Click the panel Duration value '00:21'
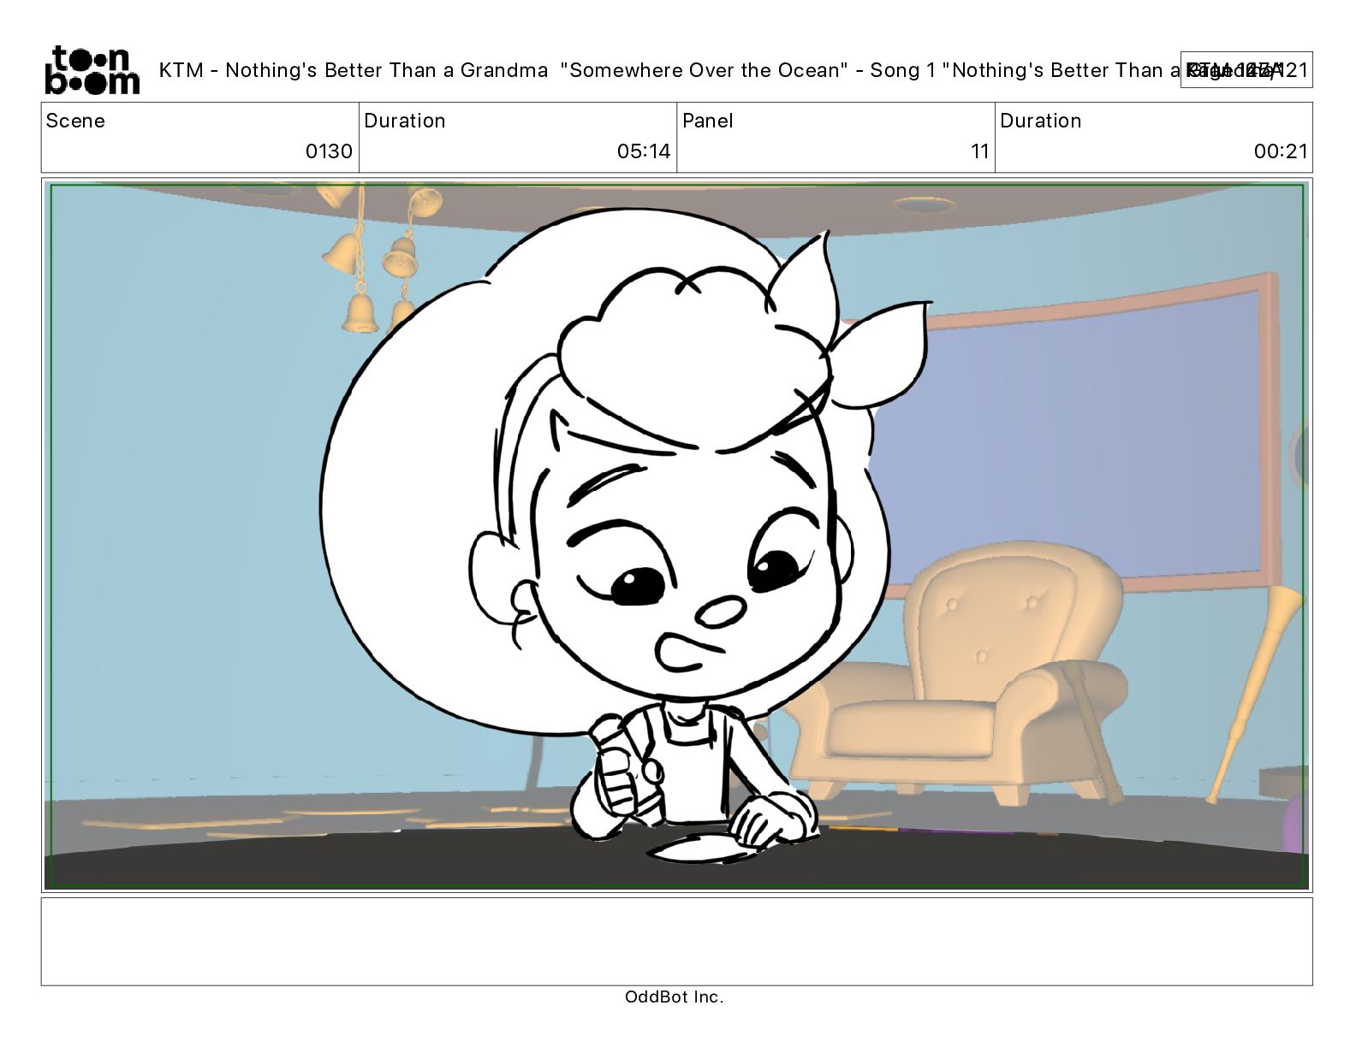The width and height of the screenshot is (1356, 1047). click(x=1281, y=151)
